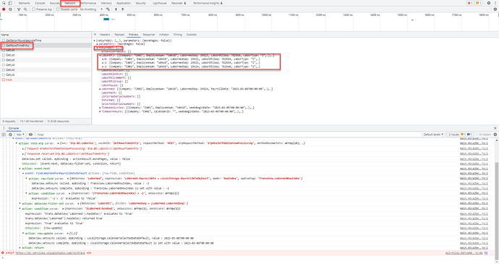Image resolution: width=499 pixels, height=264 pixels.
Task: Switch to the Headers tab
Action: tap(105, 35)
